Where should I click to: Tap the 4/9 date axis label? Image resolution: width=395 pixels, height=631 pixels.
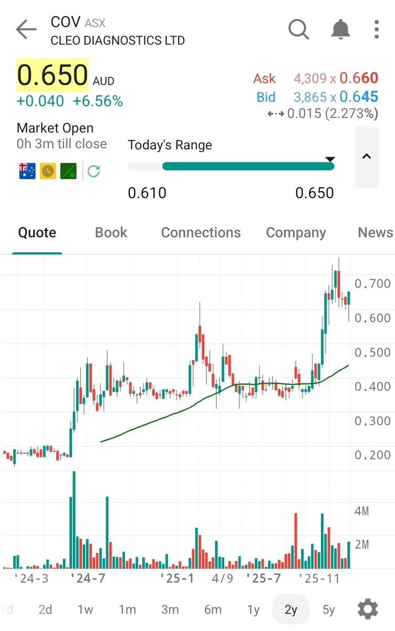(223, 578)
